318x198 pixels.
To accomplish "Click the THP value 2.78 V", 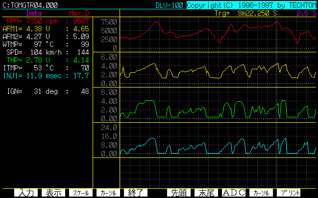I will [38, 60].
